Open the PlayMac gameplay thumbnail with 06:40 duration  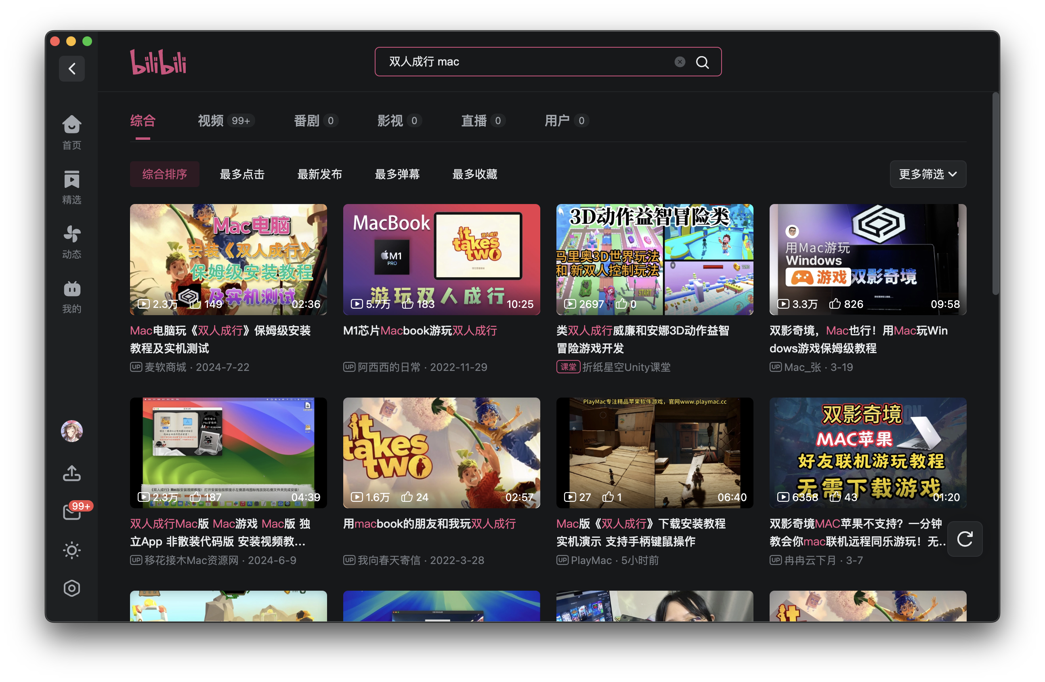[x=655, y=453]
